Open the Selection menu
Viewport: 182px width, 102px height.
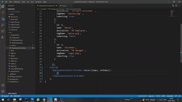[17, 2]
